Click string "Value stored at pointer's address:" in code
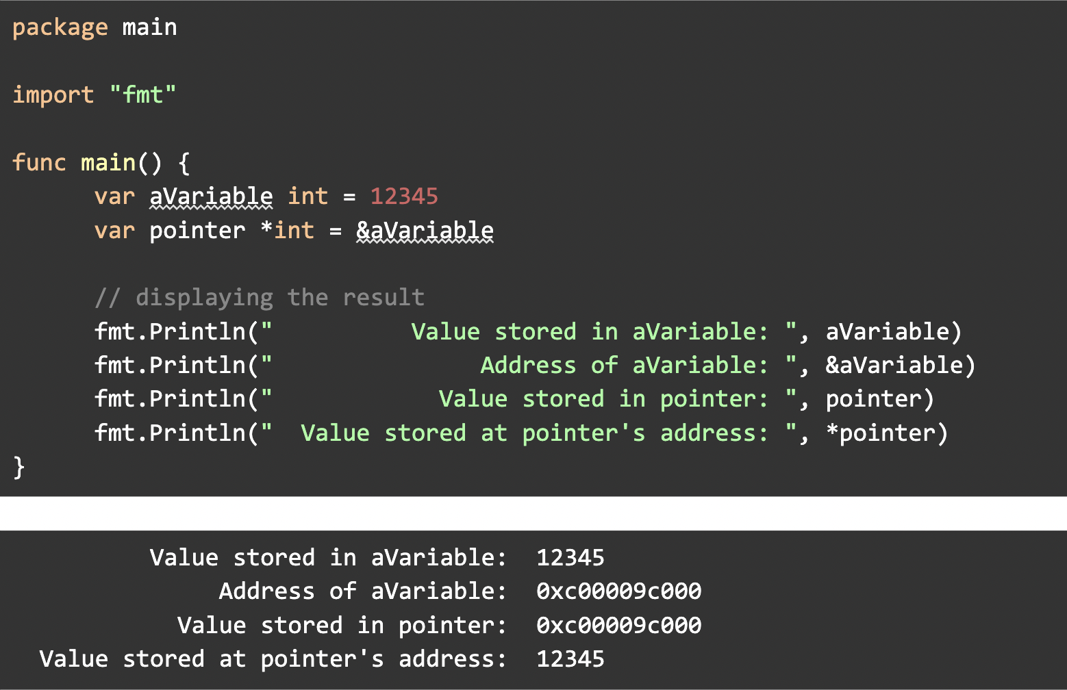This screenshot has width=1067, height=690. click(x=534, y=433)
